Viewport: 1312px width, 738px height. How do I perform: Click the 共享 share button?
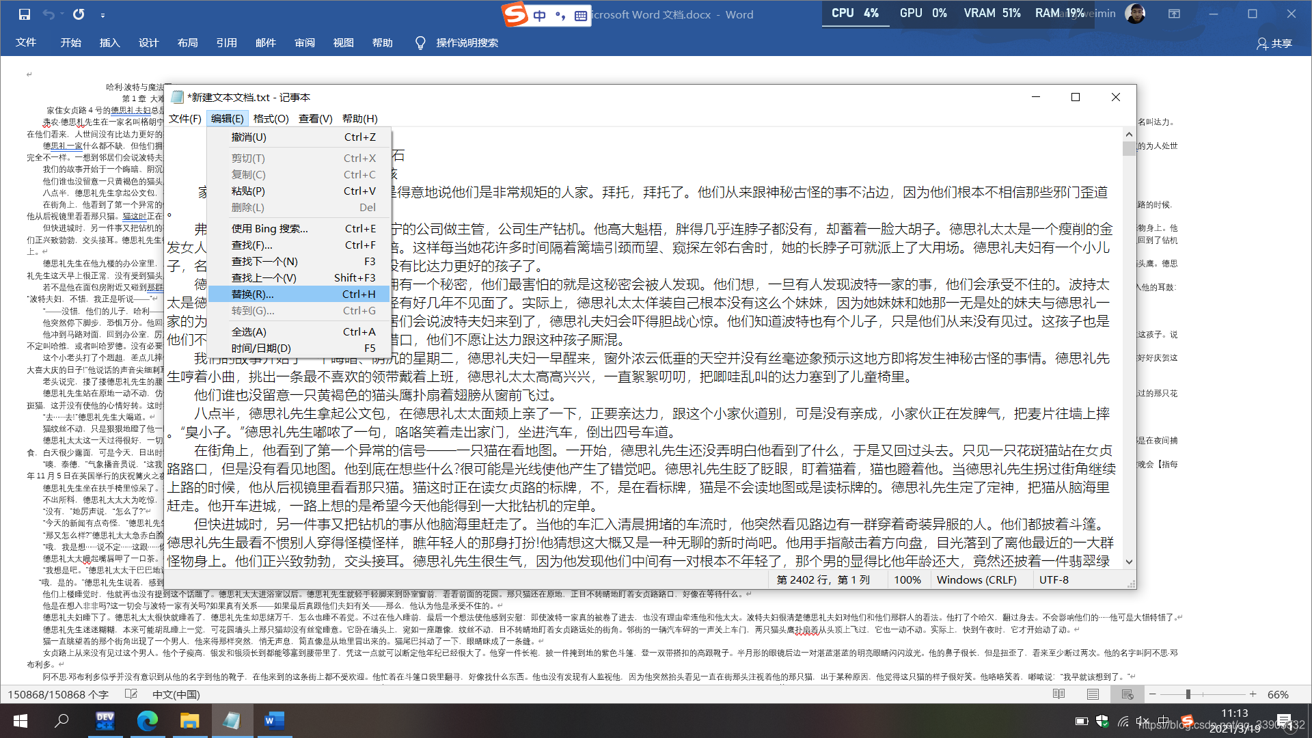(1274, 43)
